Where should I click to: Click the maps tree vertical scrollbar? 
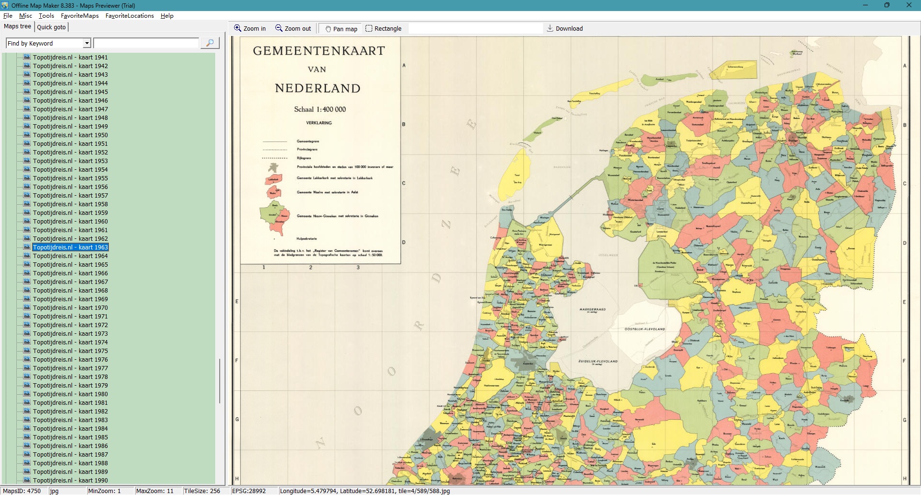pyautogui.click(x=220, y=380)
